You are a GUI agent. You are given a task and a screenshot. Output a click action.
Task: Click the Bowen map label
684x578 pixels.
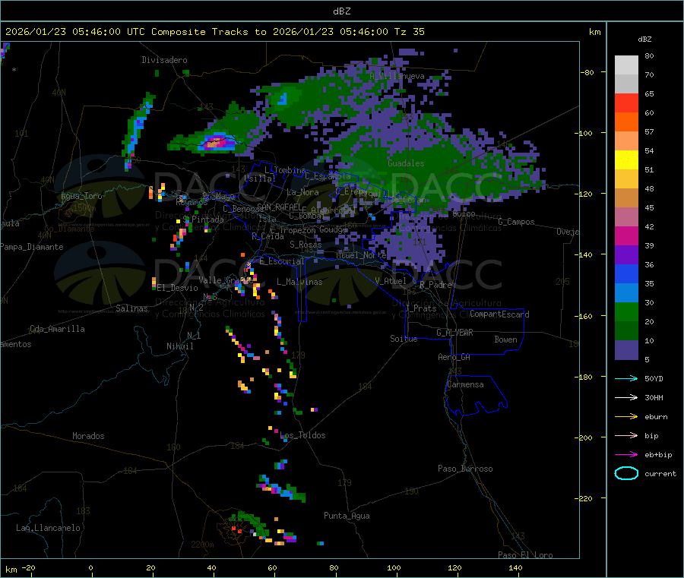[505, 340]
